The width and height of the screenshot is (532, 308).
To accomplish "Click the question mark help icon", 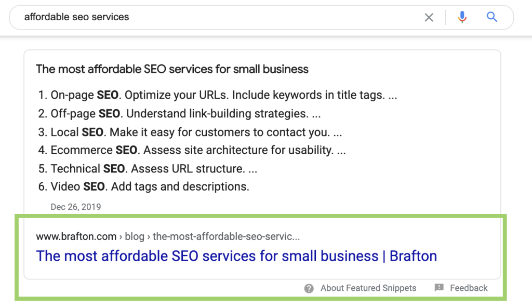I will 309,288.
